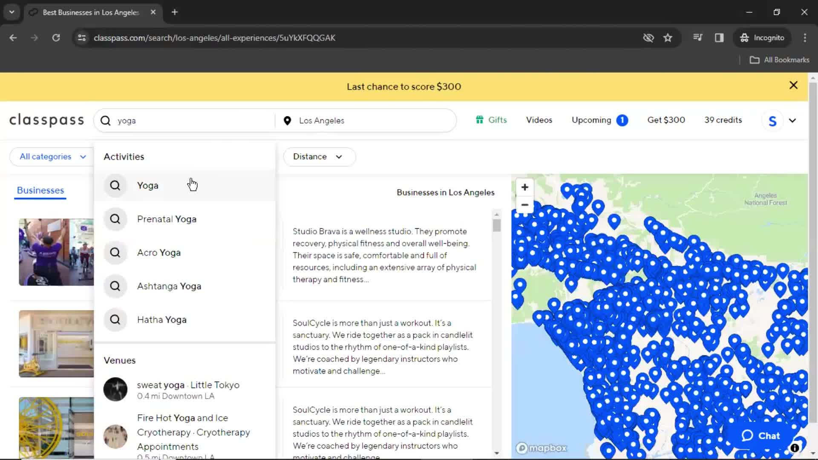Click the Get $300 referral link
This screenshot has width=818, height=460.
(666, 120)
